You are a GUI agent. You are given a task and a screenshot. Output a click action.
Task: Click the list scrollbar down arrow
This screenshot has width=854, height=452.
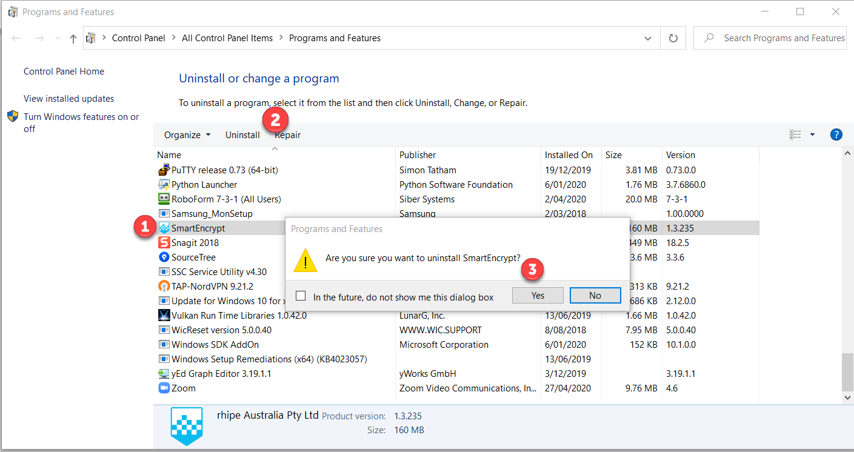(848, 397)
